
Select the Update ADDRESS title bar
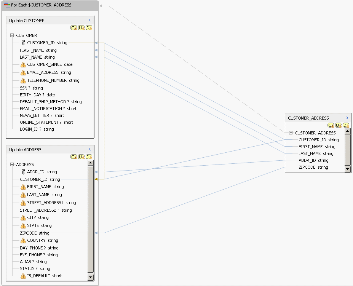pos(50,150)
